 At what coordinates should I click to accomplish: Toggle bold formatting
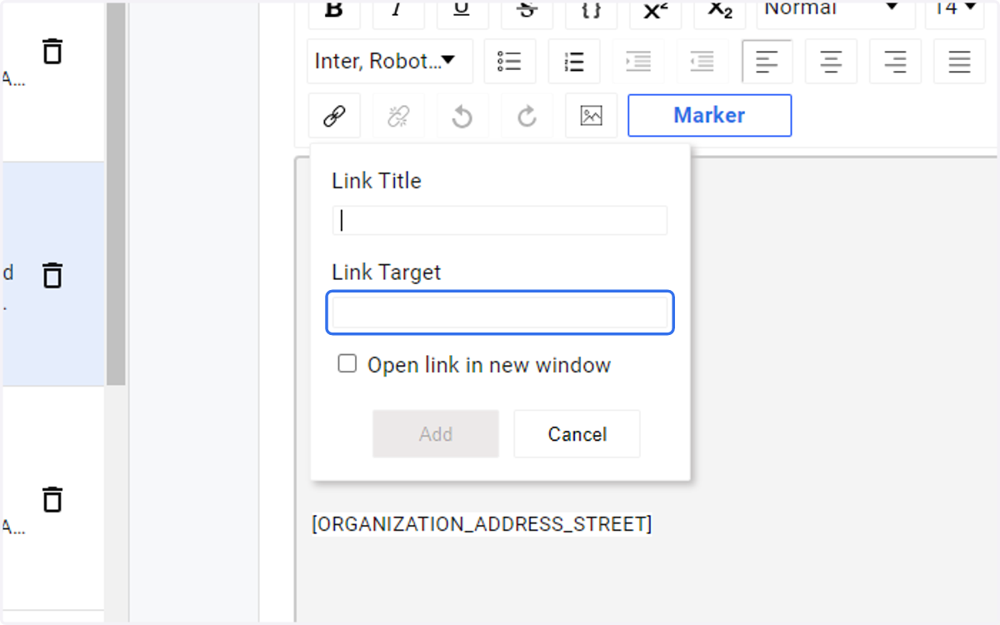coord(334,13)
